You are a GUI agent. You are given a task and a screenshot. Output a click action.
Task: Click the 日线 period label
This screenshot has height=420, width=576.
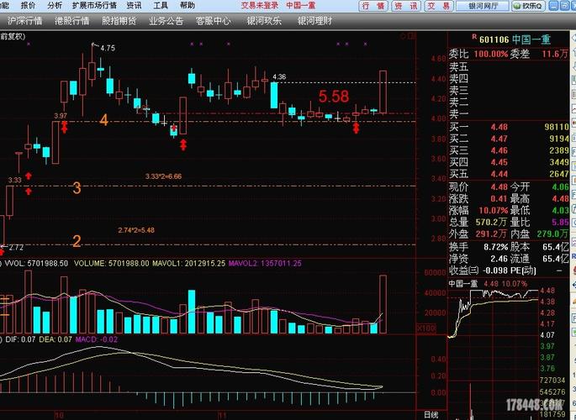(x=431, y=415)
